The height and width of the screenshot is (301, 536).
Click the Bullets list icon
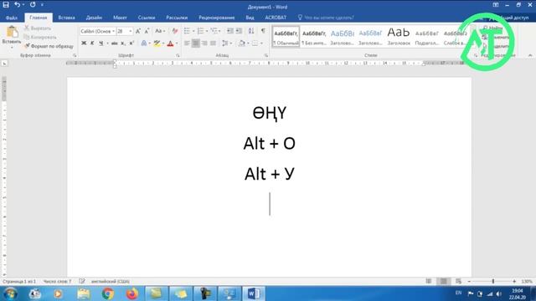[187, 31]
